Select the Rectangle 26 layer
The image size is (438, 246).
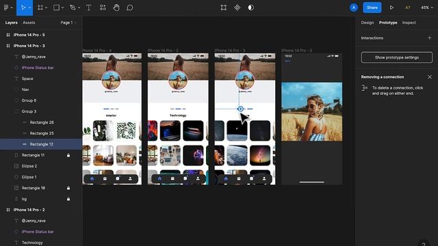(x=41, y=122)
